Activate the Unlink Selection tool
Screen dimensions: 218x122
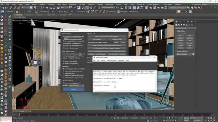15,8
